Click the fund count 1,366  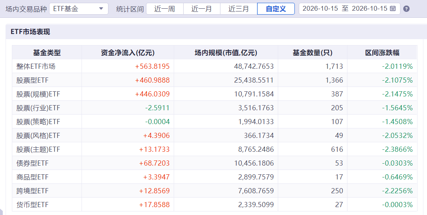point(334,80)
